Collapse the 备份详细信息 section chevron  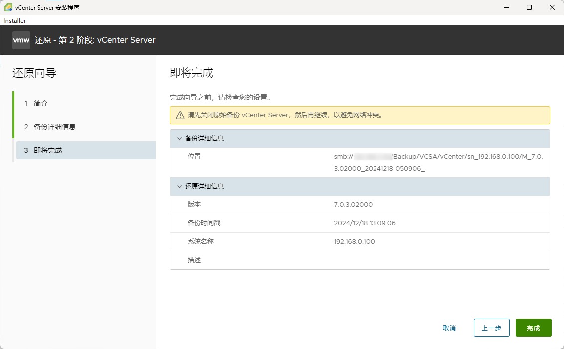click(x=179, y=139)
